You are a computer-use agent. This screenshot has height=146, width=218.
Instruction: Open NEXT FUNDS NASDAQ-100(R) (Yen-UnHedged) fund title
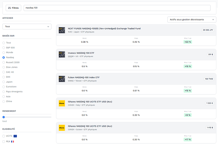point(104,28)
